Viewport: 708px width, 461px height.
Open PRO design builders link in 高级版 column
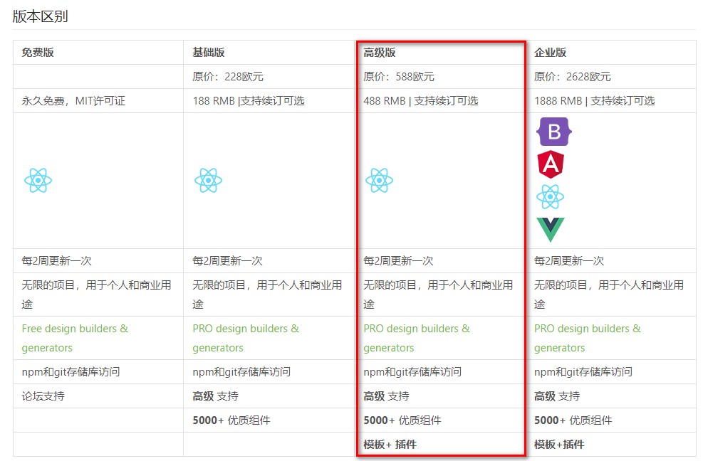(417, 338)
